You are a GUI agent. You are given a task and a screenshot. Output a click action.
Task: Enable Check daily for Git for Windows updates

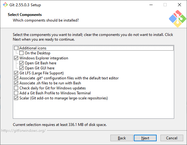(x=16, y=88)
